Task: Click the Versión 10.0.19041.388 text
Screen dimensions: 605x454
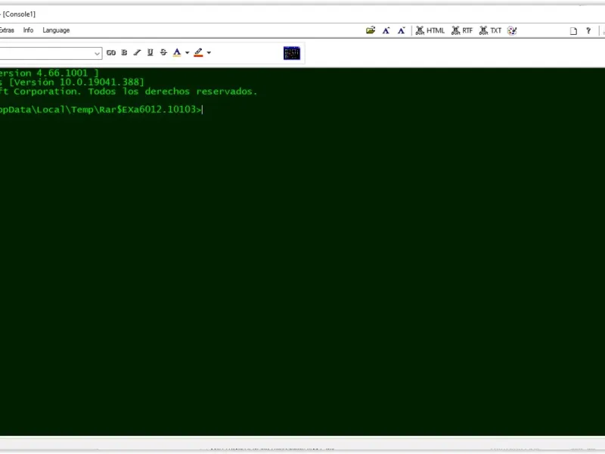Action: pos(77,82)
